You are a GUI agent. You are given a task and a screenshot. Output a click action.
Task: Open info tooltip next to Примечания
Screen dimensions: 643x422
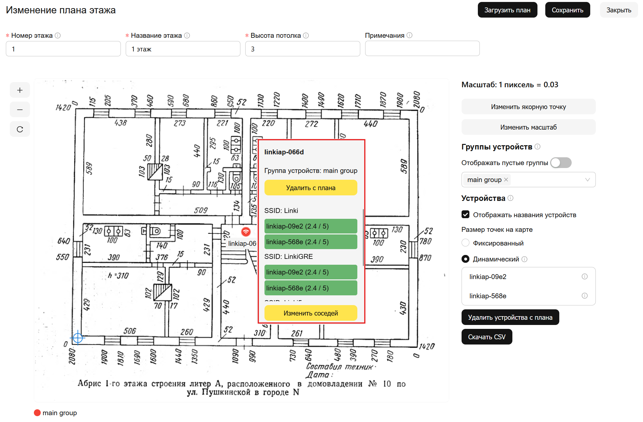pos(409,35)
